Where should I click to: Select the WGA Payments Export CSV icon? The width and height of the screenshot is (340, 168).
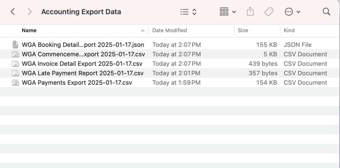[x=15, y=83]
